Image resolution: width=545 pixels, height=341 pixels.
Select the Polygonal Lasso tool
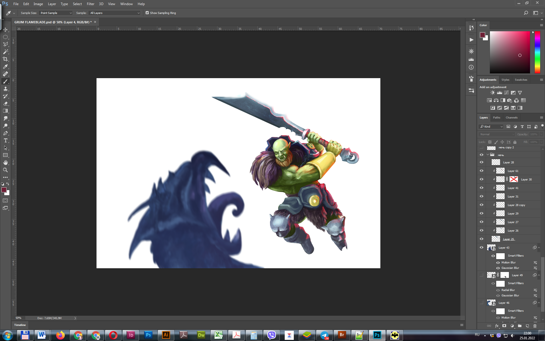[5, 44]
